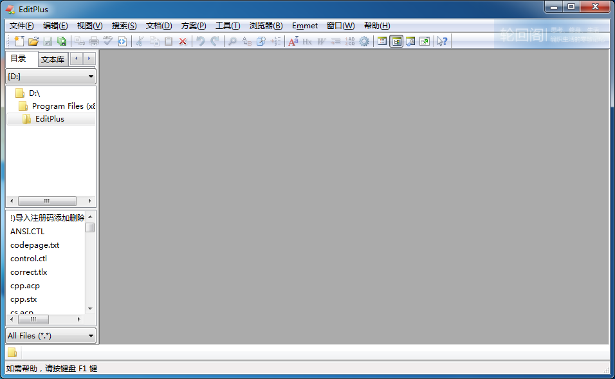Click the Print Preview toolbar icon
615x379 pixels.
(x=80, y=41)
